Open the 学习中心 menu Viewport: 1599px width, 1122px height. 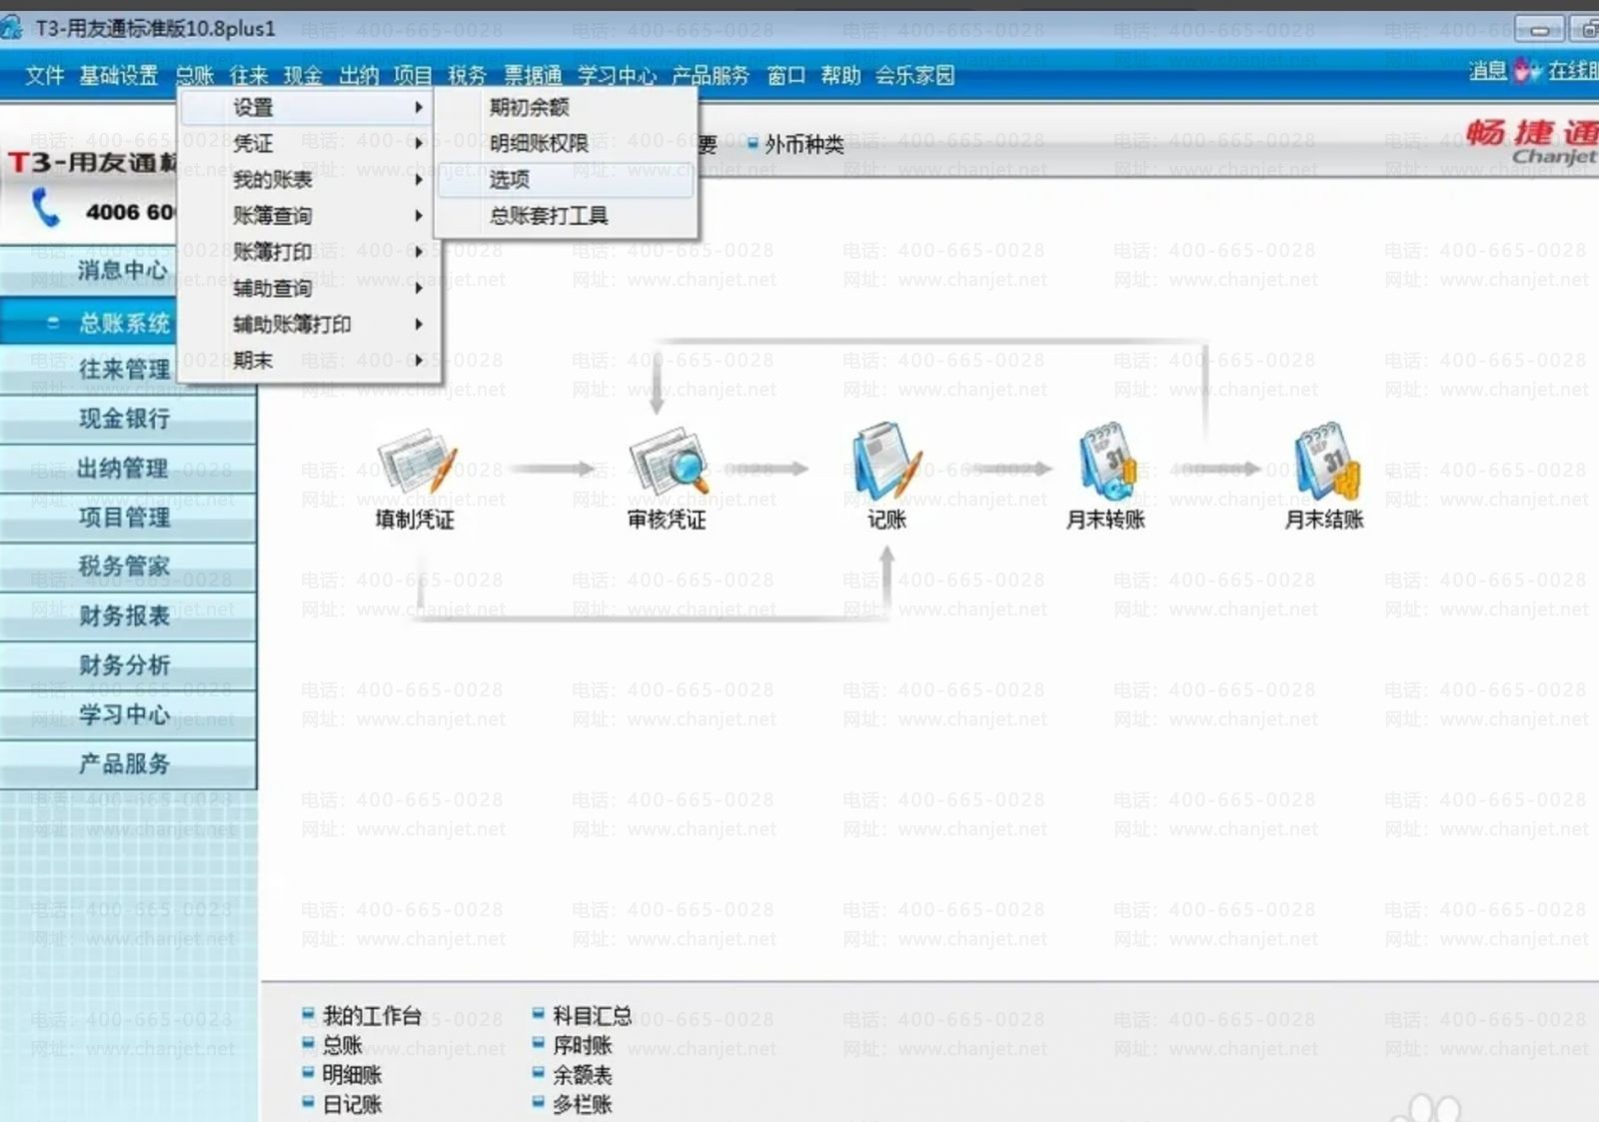pos(618,75)
